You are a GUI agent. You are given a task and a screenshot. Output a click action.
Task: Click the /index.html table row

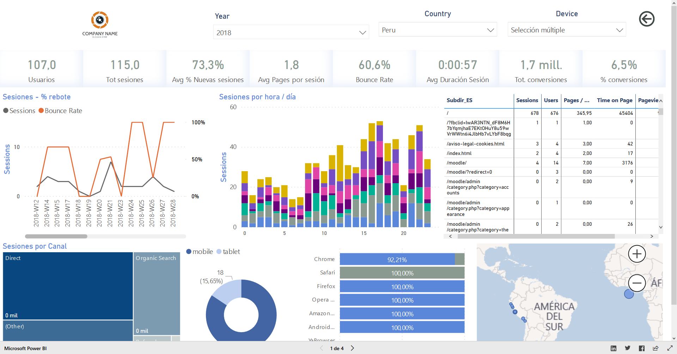551,153
